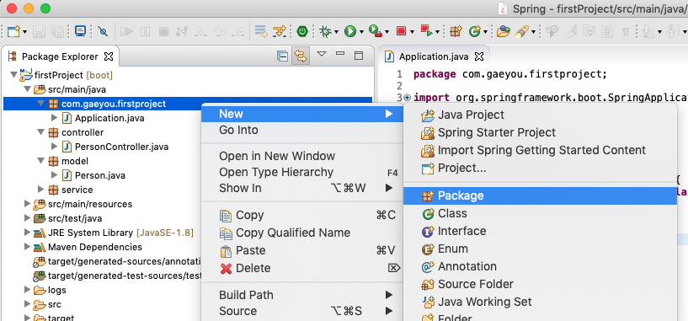This screenshot has height=321, width=688.
Task: Open the Build Path submenu
Action: tap(301, 295)
